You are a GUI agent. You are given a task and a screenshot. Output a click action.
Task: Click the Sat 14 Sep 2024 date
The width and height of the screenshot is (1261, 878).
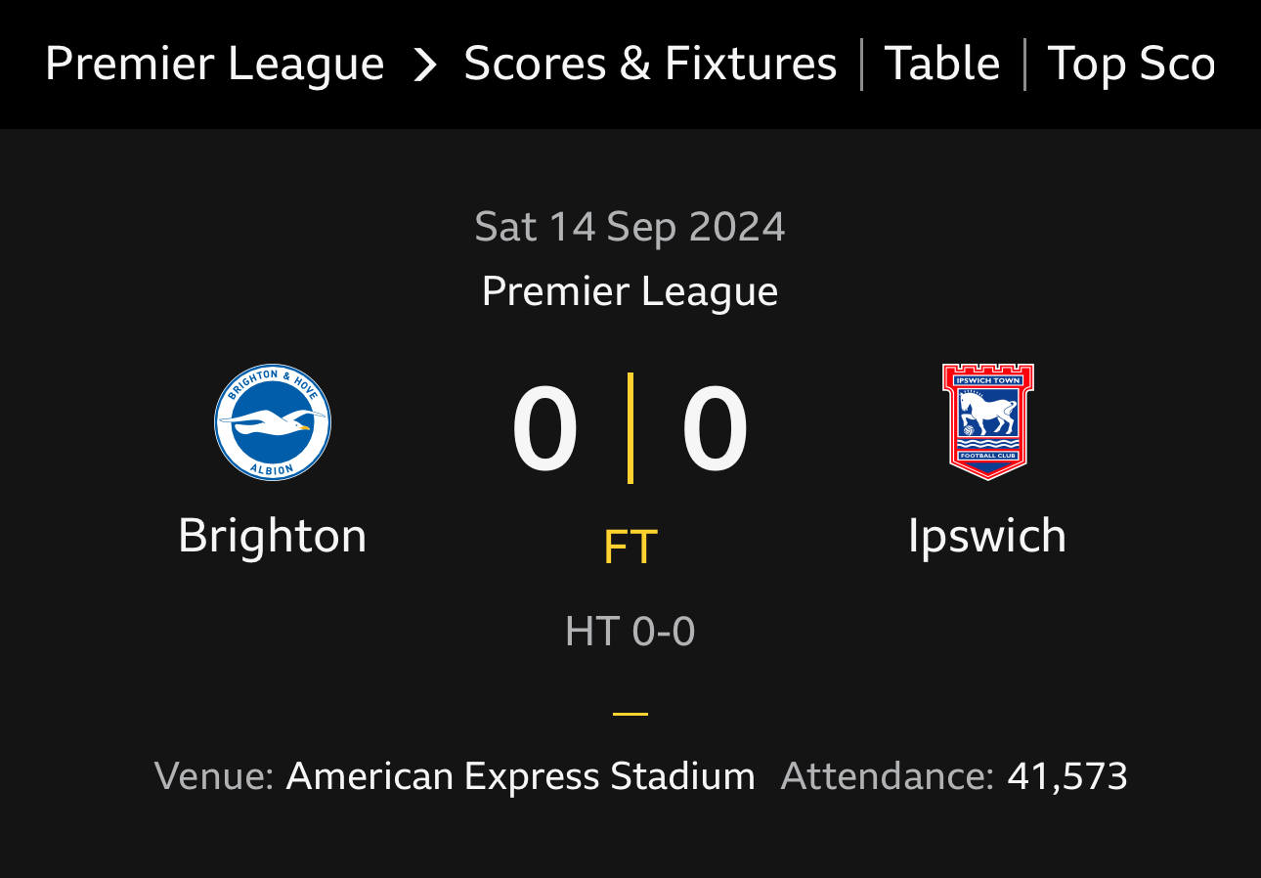630,227
